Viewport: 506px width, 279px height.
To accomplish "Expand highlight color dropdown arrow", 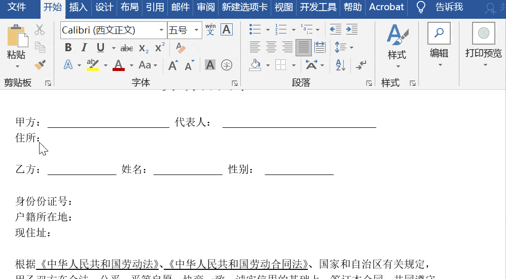I will 105,65.
